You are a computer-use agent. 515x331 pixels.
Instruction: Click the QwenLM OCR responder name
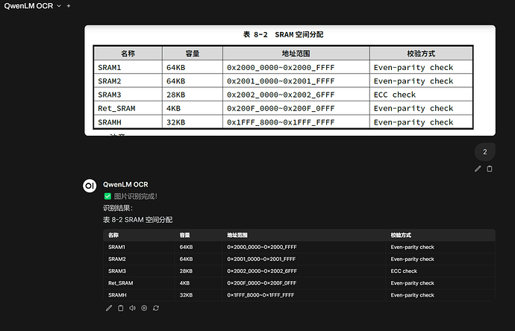coord(125,185)
